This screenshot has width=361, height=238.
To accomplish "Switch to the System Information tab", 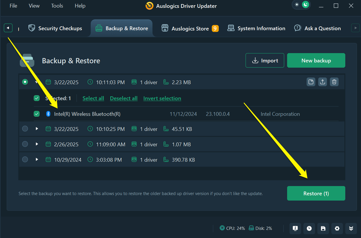I will [x=256, y=28].
